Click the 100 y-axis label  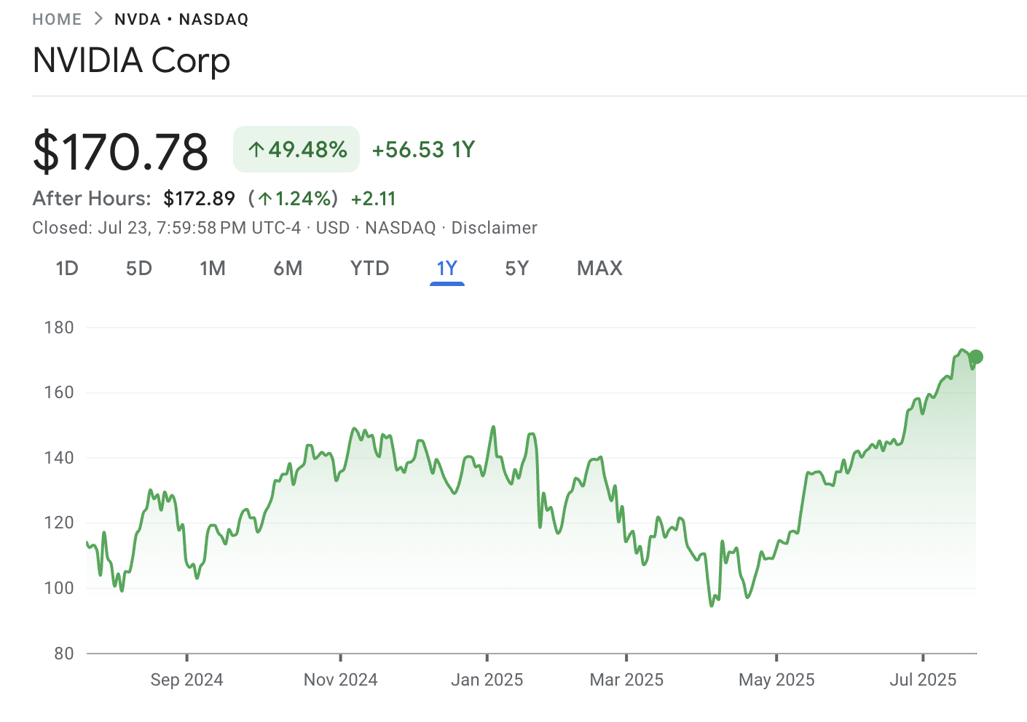tap(59, 588)
